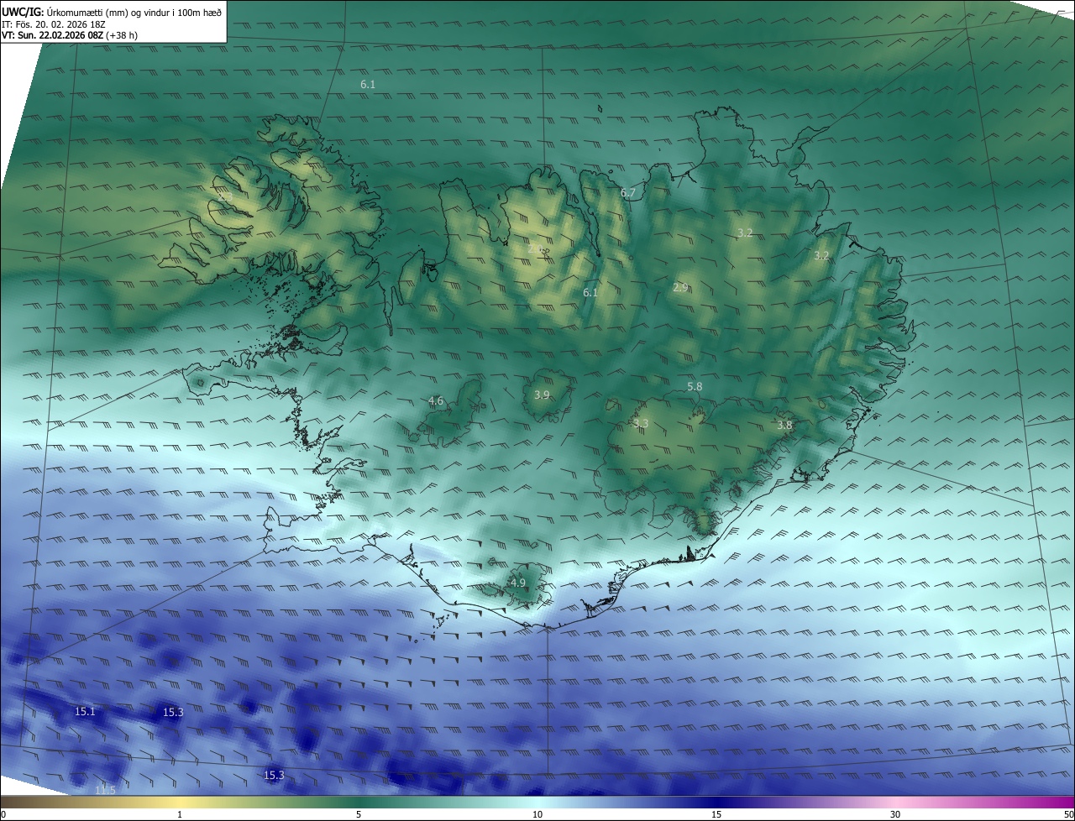Click the 2.9 value label on the map

pyautogui.click(x=680, y=287)
